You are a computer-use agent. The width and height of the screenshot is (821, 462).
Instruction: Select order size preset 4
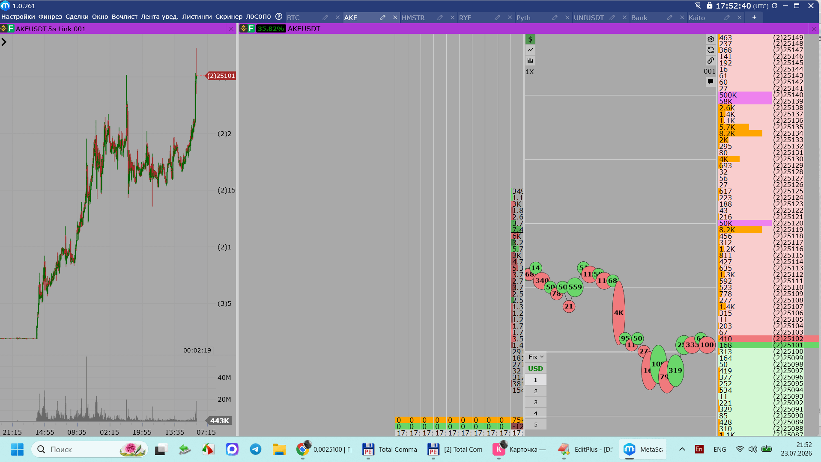click(x=535, y=413)
